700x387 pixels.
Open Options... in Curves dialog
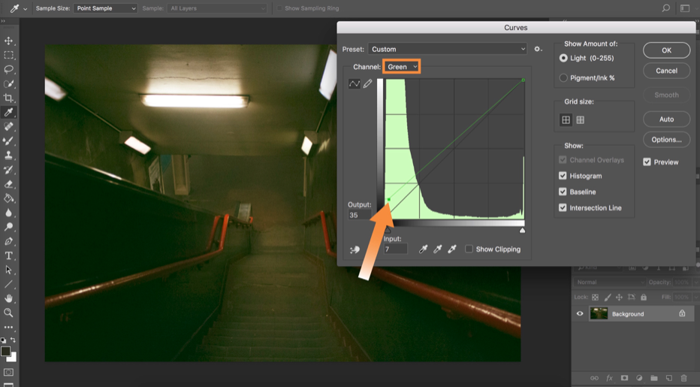click(x=666, y=140)
